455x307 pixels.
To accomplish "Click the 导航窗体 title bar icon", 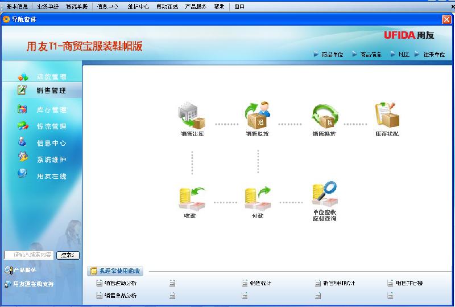I will coord(6,19).
